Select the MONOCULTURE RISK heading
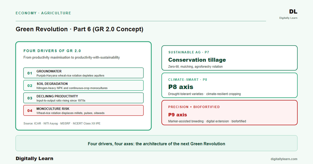This screenshot has height=164, width=313. (53, 109)
